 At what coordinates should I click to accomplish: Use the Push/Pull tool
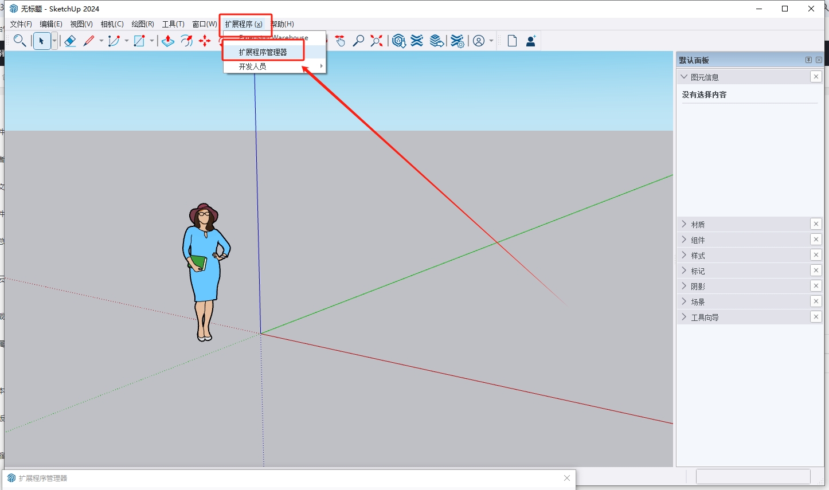[167, 41]
